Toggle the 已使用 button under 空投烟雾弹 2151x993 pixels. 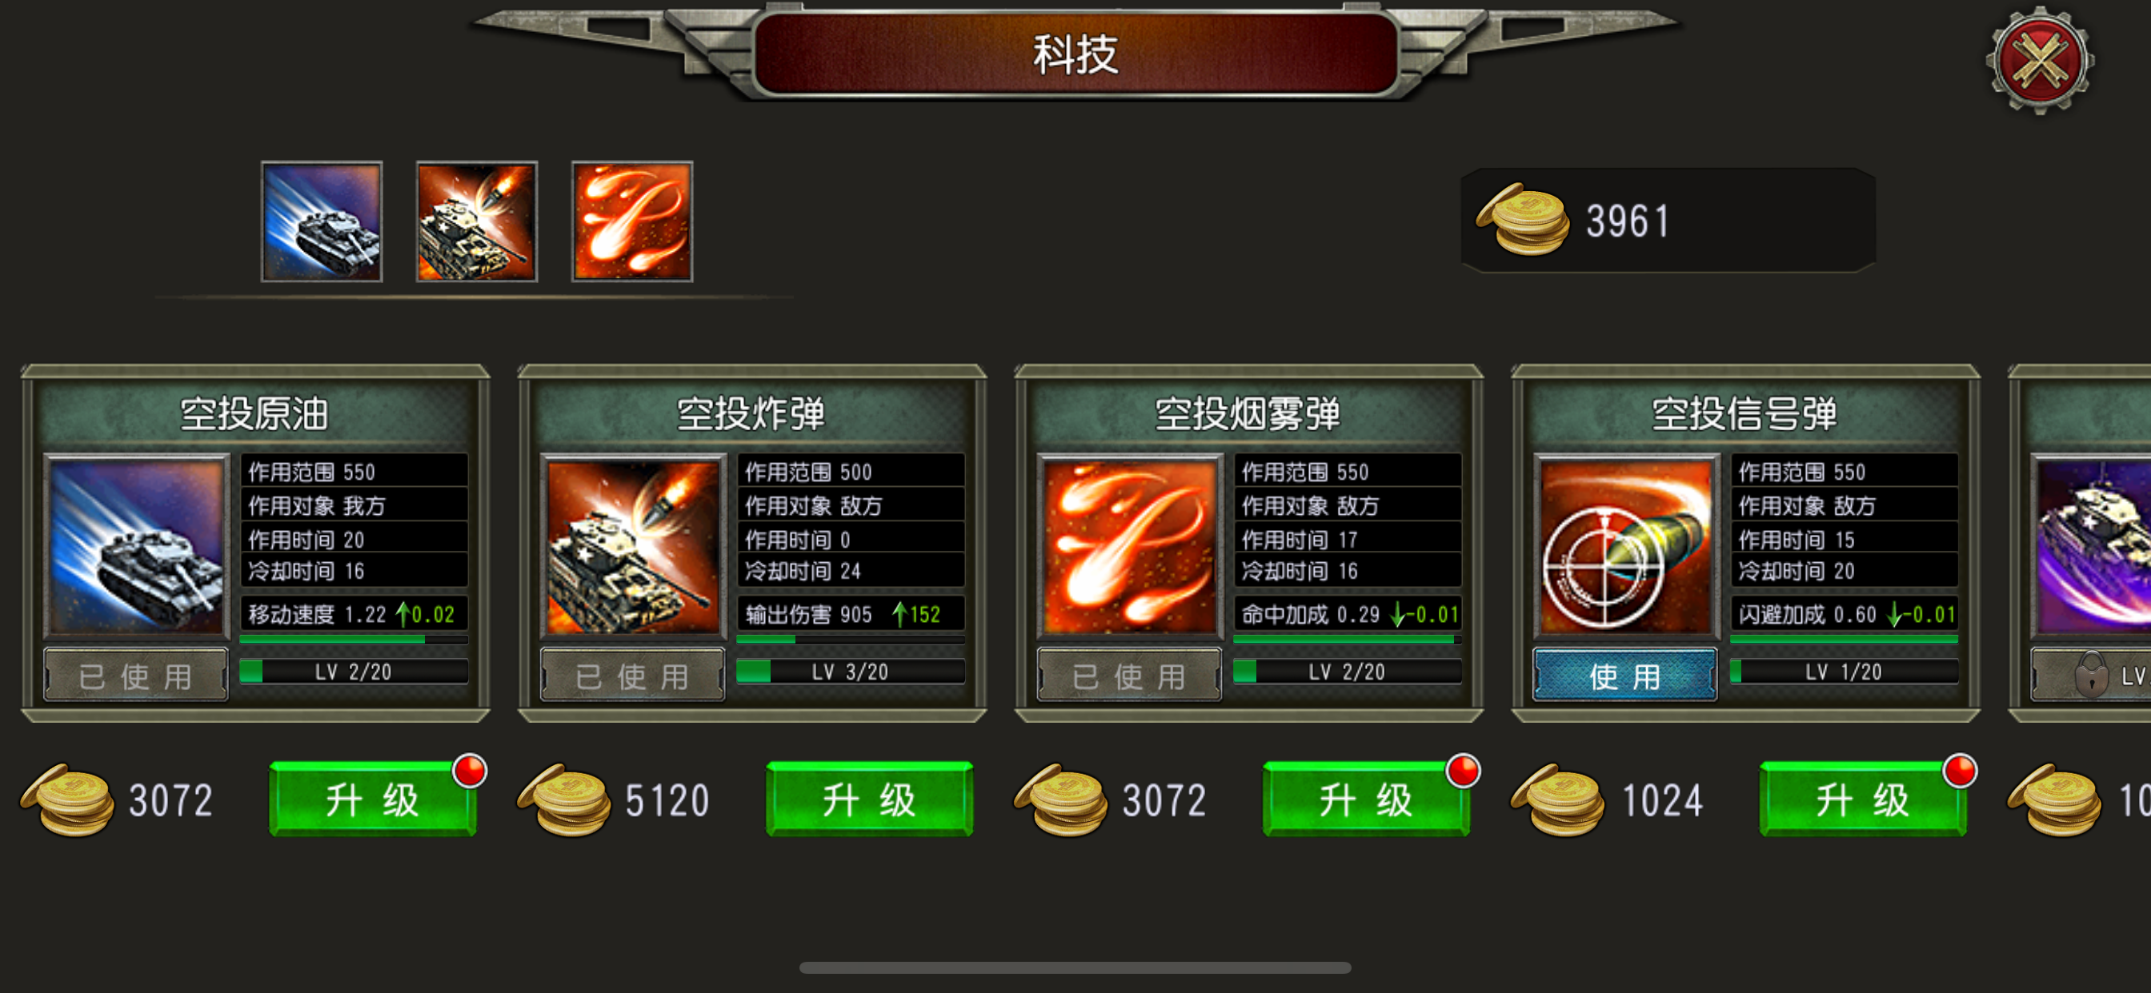(x=1129, y=675)
